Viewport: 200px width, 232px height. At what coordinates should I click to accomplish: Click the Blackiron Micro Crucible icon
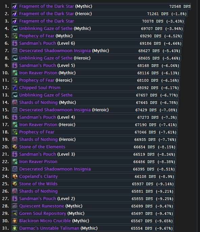pos(15,221)
